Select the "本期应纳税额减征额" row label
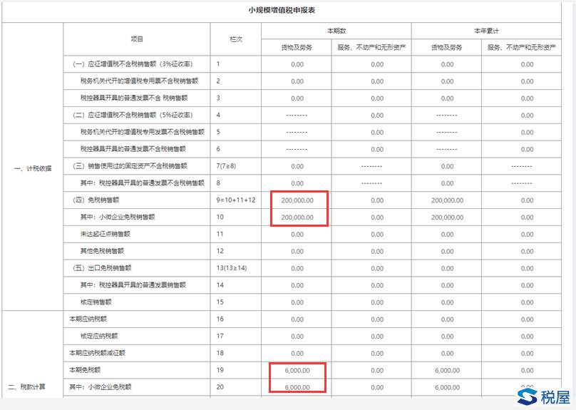 tap(98, 353)
